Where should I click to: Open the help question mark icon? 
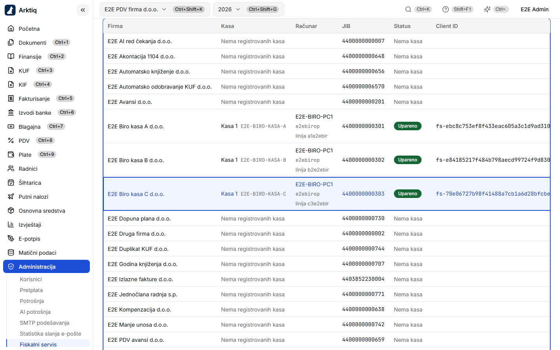tap(446, 9)
